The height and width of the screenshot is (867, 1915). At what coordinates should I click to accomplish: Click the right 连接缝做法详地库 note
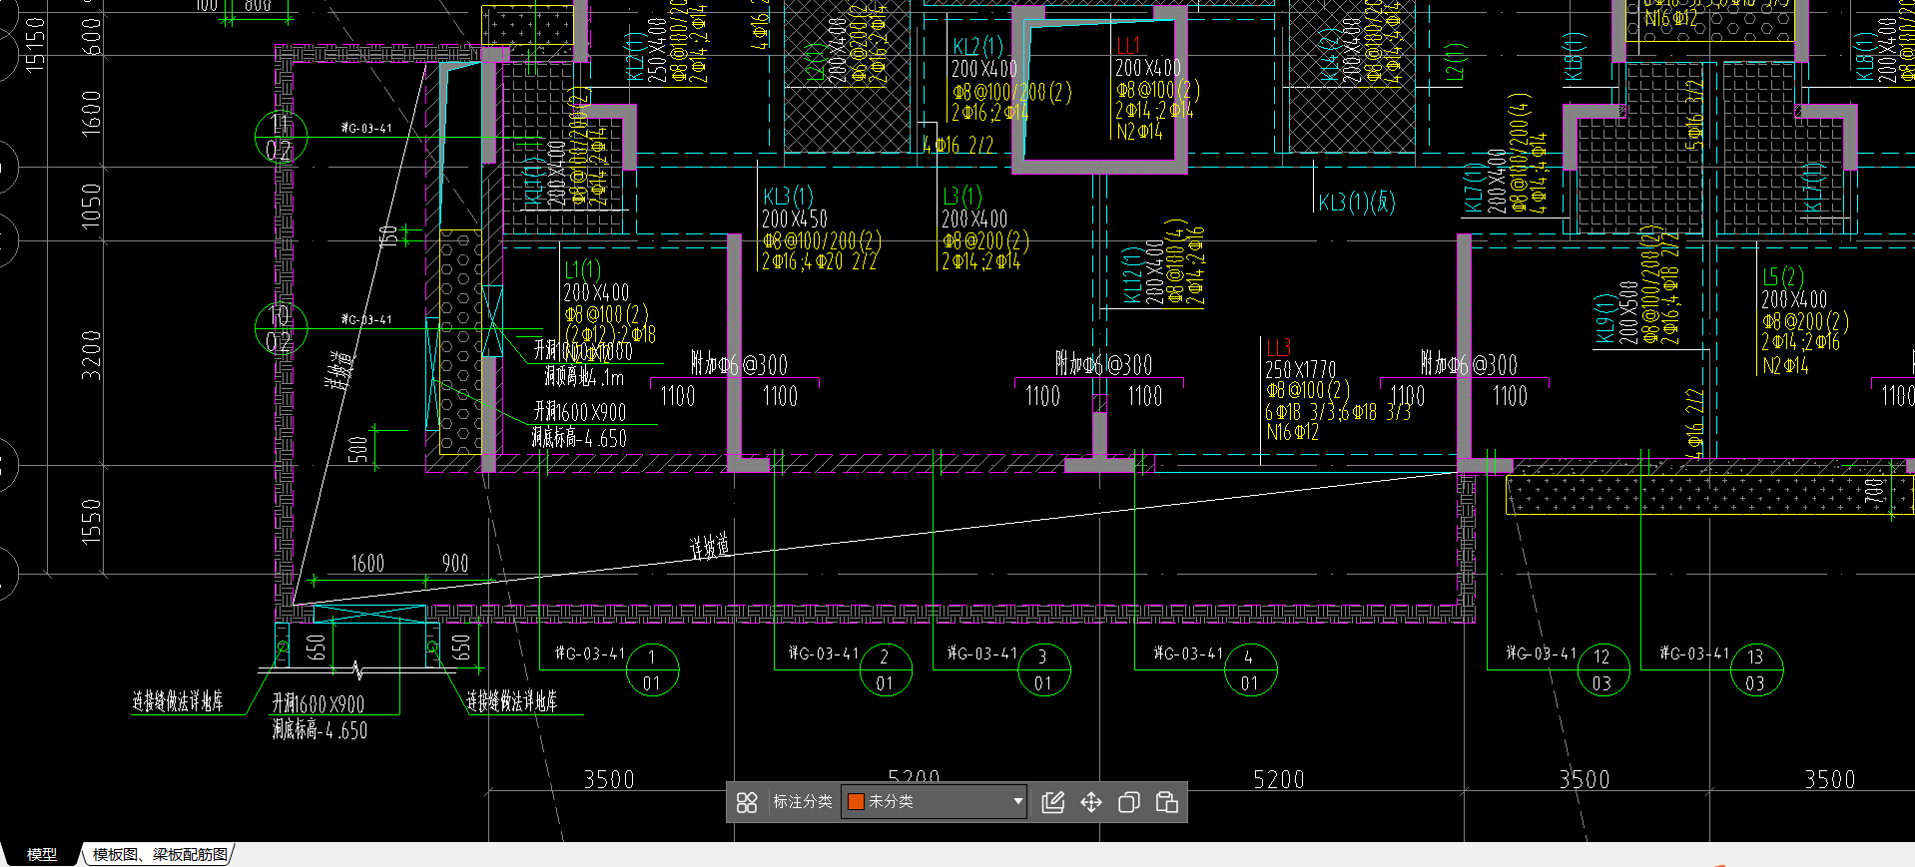point(512,701)
